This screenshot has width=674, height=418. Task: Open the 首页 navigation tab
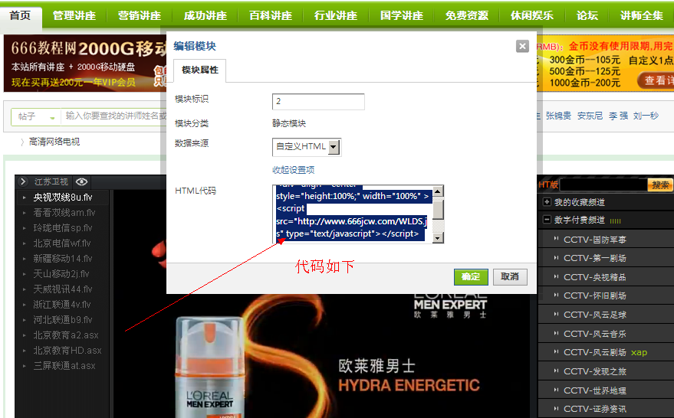(20, 16)
